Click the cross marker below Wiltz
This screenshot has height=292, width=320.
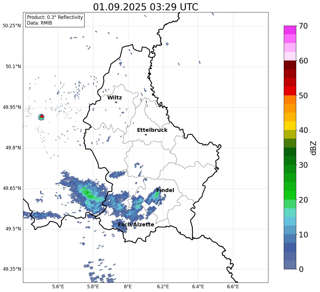point(116,102)
